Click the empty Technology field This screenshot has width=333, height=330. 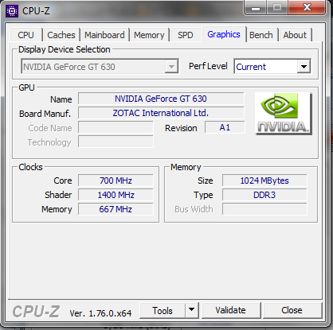click(116, 142)
